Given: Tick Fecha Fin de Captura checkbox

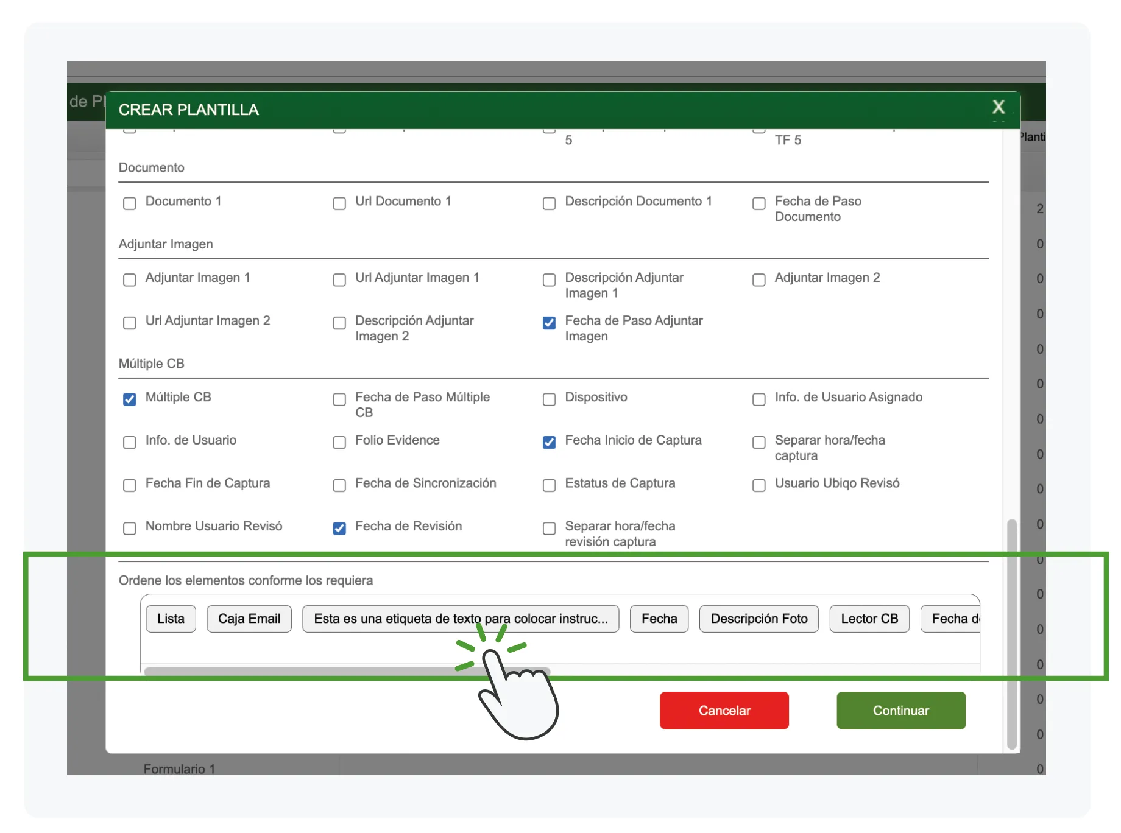Looking at the screenshot, I should click(x=130, y=485).
